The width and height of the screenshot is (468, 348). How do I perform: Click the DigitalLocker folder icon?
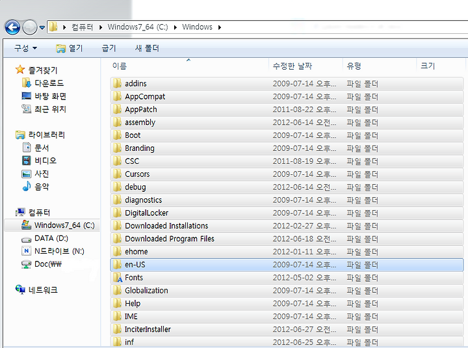point(117,213)
